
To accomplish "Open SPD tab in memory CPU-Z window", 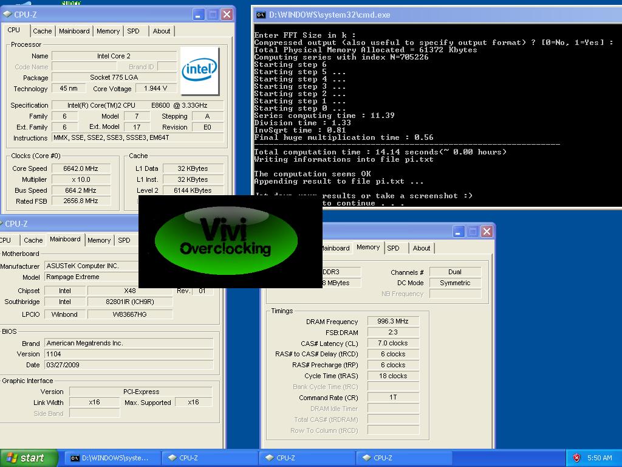I will (x=393, y=248).
